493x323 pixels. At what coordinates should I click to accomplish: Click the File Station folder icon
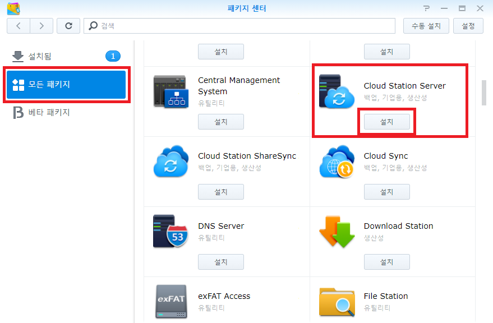(337, 302)
